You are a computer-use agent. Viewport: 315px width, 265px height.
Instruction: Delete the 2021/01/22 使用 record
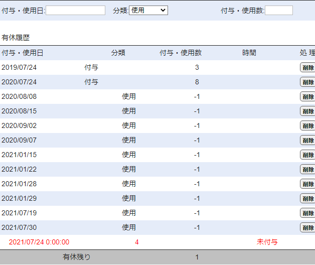click(307, 170)
